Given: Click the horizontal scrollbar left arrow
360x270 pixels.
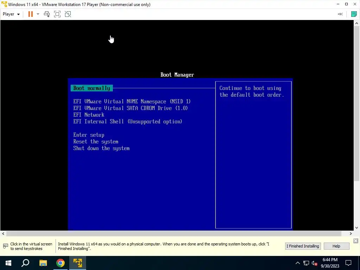Looking at the screenshot, I should pyautogui.click(x=3, y=234).
